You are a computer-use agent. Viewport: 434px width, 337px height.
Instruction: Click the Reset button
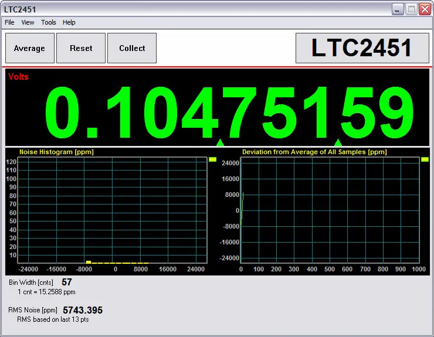81,48
